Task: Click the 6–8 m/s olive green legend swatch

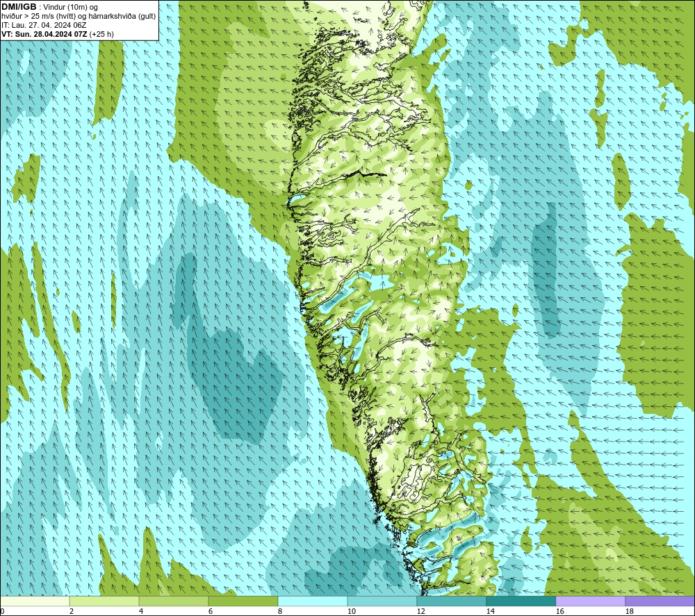Action: 243,601
